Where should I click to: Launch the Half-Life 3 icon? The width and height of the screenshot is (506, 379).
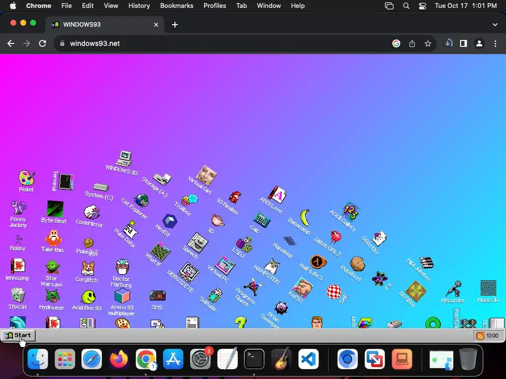pyautogui.click(x=318, y=262)
